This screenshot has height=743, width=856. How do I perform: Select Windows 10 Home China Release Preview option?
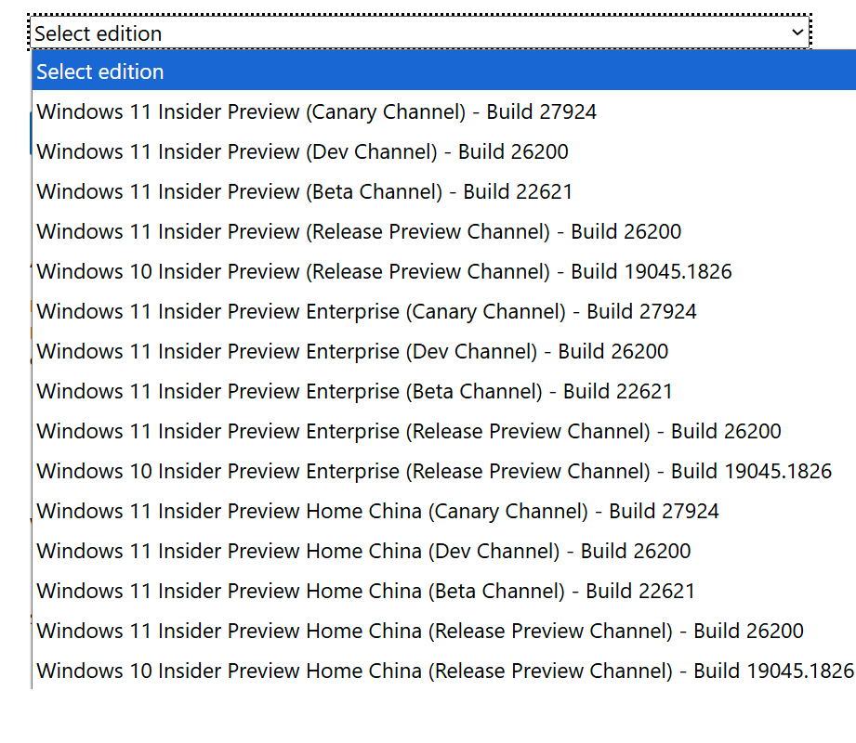click(x=444, y=671)
